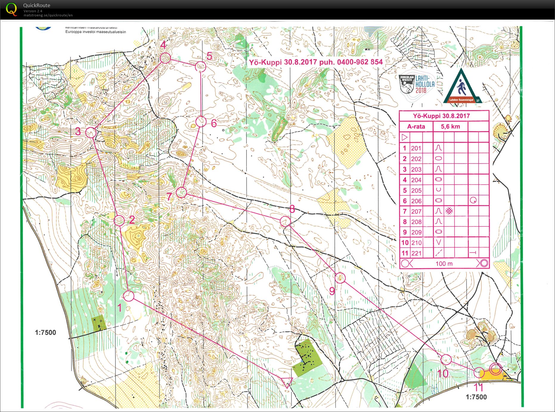Click the QuickRoute title text
The height and width of the screenshot is (412, 555).
coord(37,5)
